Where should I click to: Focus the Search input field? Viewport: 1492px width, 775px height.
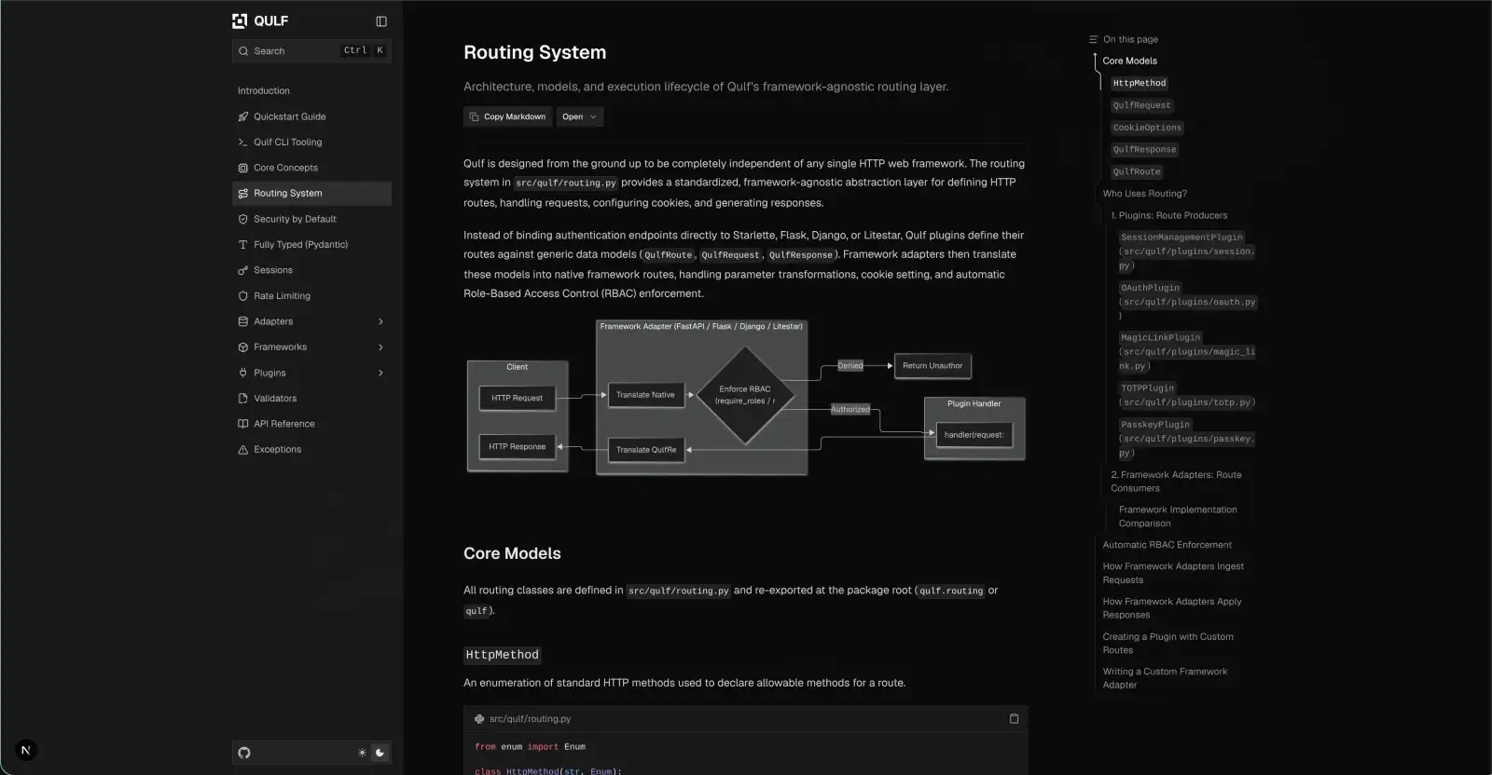[x=311, y=51]
